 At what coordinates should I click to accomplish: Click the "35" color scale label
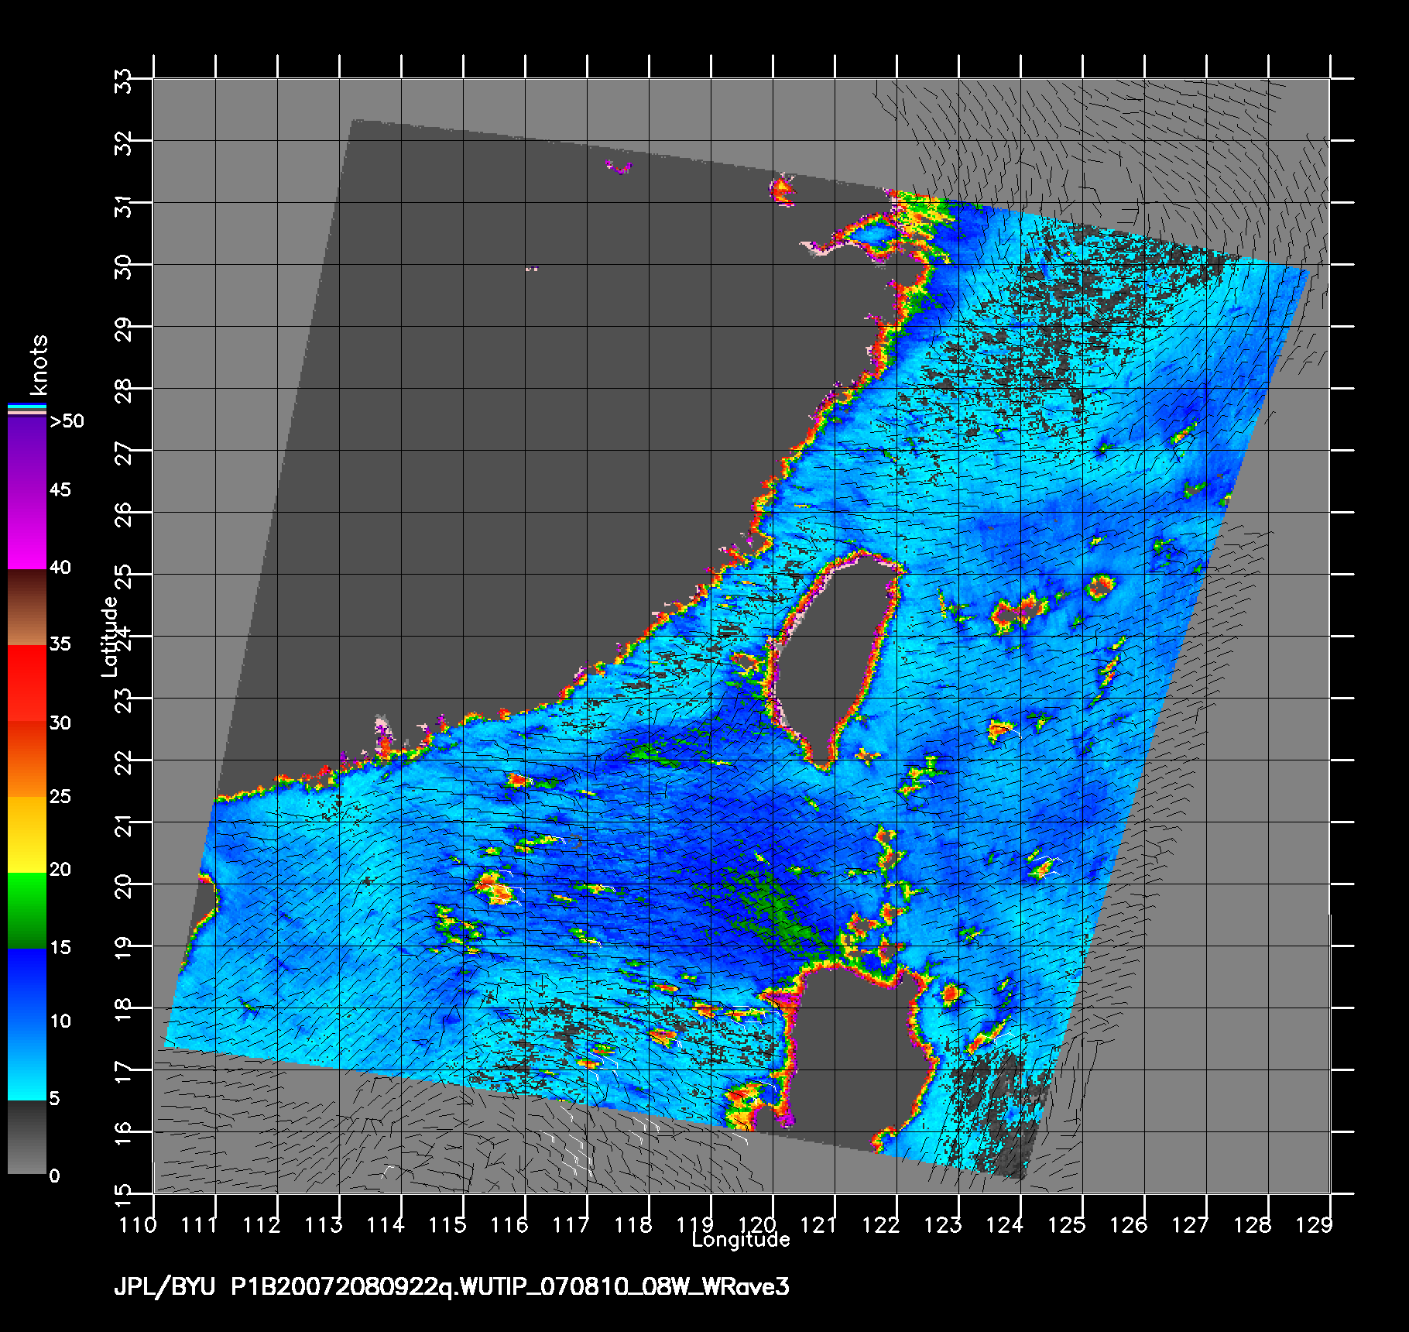pyautogui.click(x=60, y=644)
